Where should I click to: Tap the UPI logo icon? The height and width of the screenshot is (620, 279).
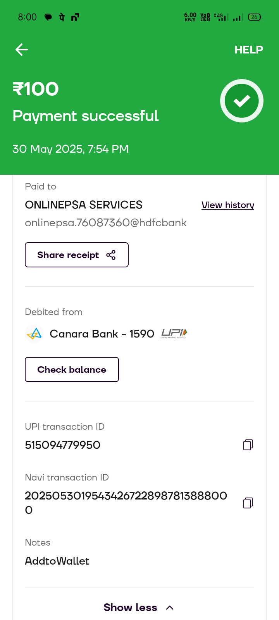(174, 333)
